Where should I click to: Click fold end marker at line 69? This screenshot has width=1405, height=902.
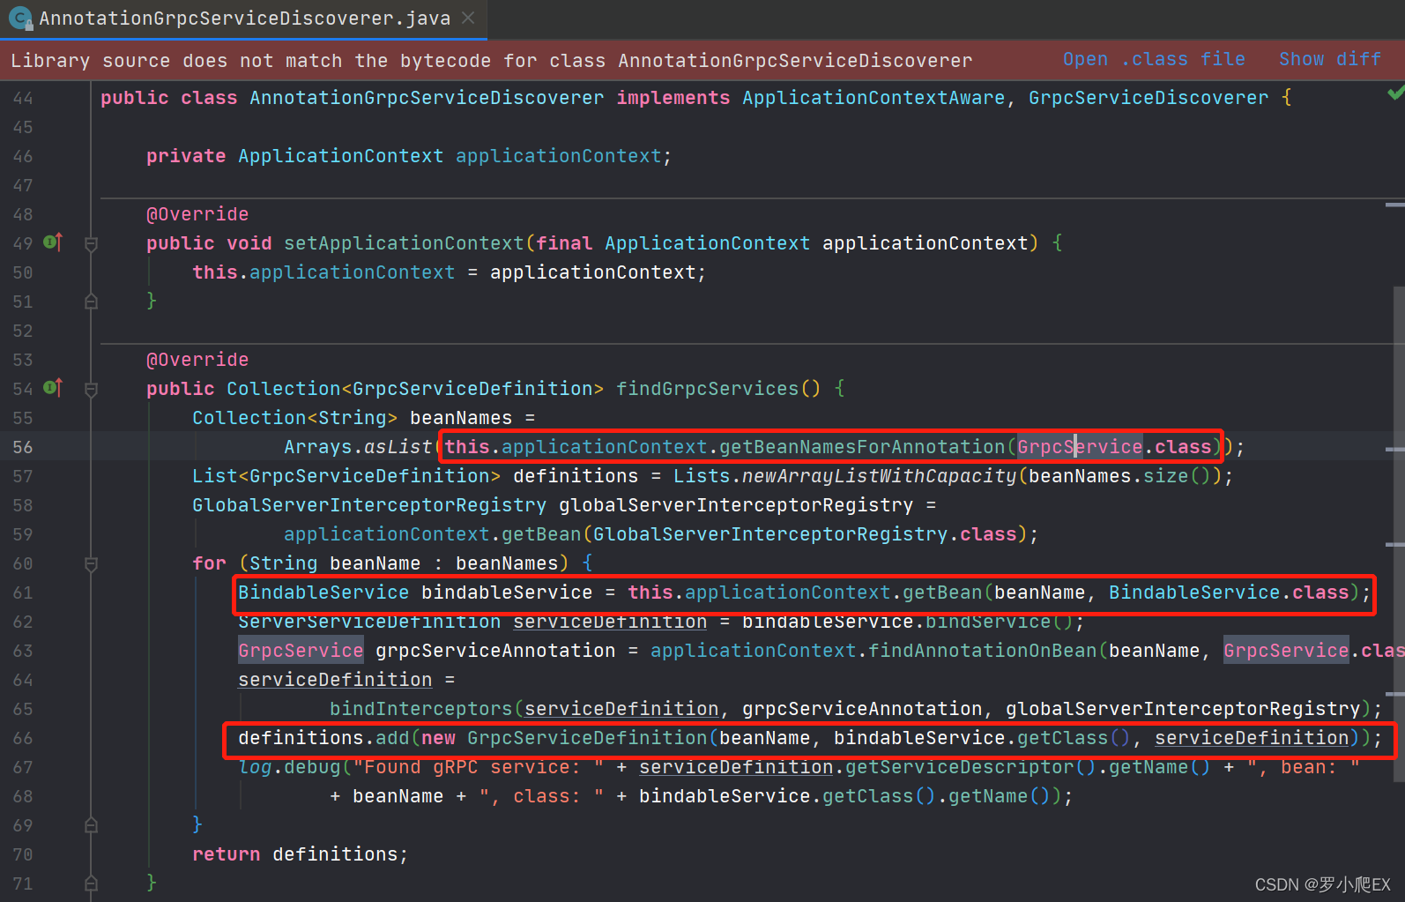(91, 825)
